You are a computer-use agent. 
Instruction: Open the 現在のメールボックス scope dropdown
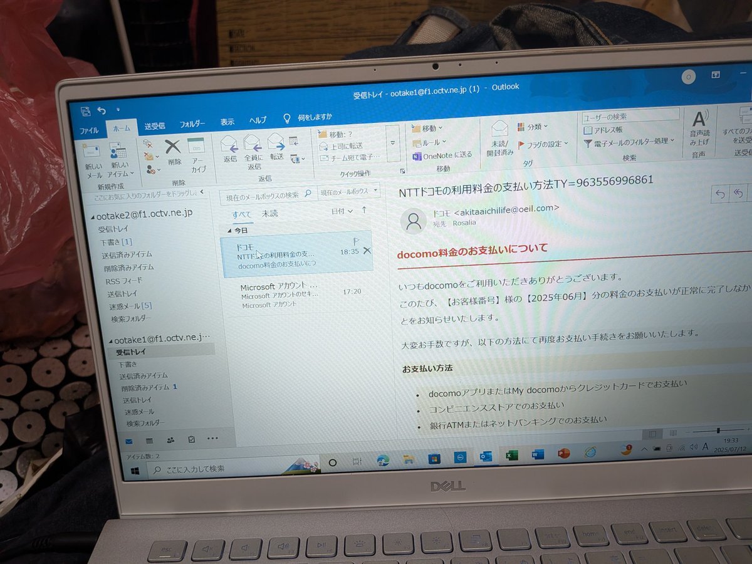349,191
